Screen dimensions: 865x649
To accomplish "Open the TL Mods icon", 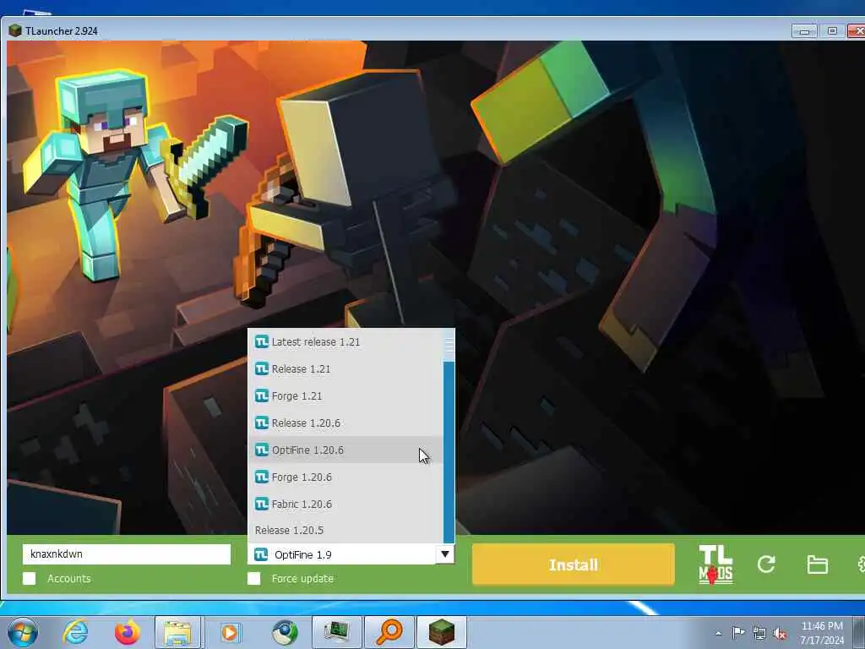I will click(x=715, y=564).
